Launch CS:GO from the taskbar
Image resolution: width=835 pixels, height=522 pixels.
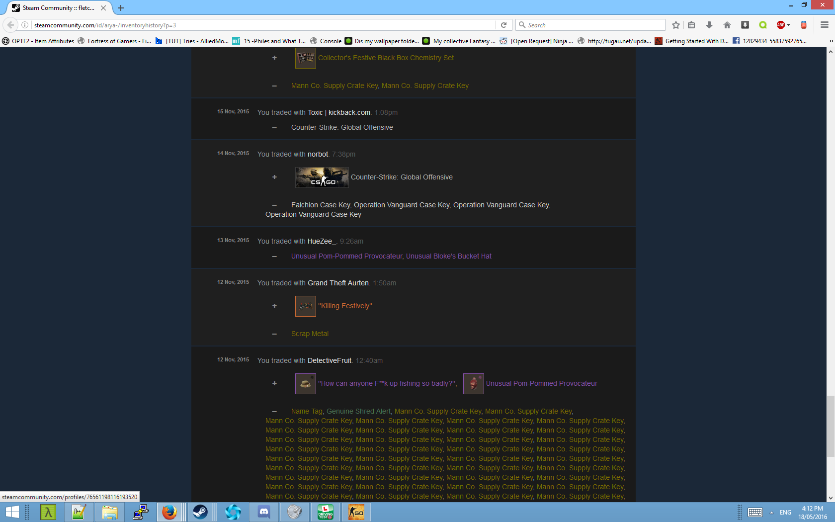click(x=356, y=512)
